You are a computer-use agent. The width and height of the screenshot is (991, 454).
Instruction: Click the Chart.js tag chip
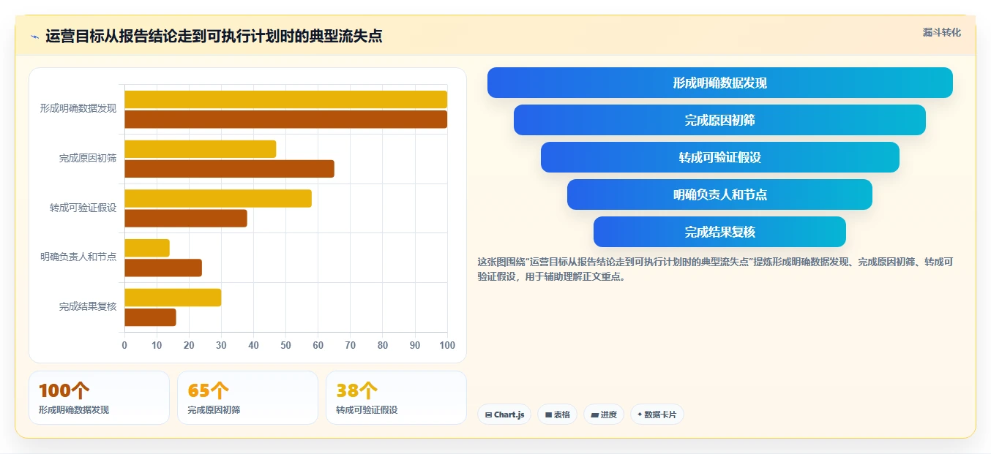[504, 415]
